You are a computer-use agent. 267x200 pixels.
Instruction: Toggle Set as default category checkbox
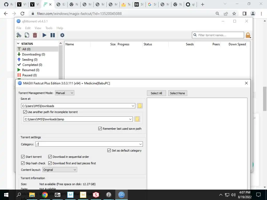pyautogui.click(x=109, y=150)
